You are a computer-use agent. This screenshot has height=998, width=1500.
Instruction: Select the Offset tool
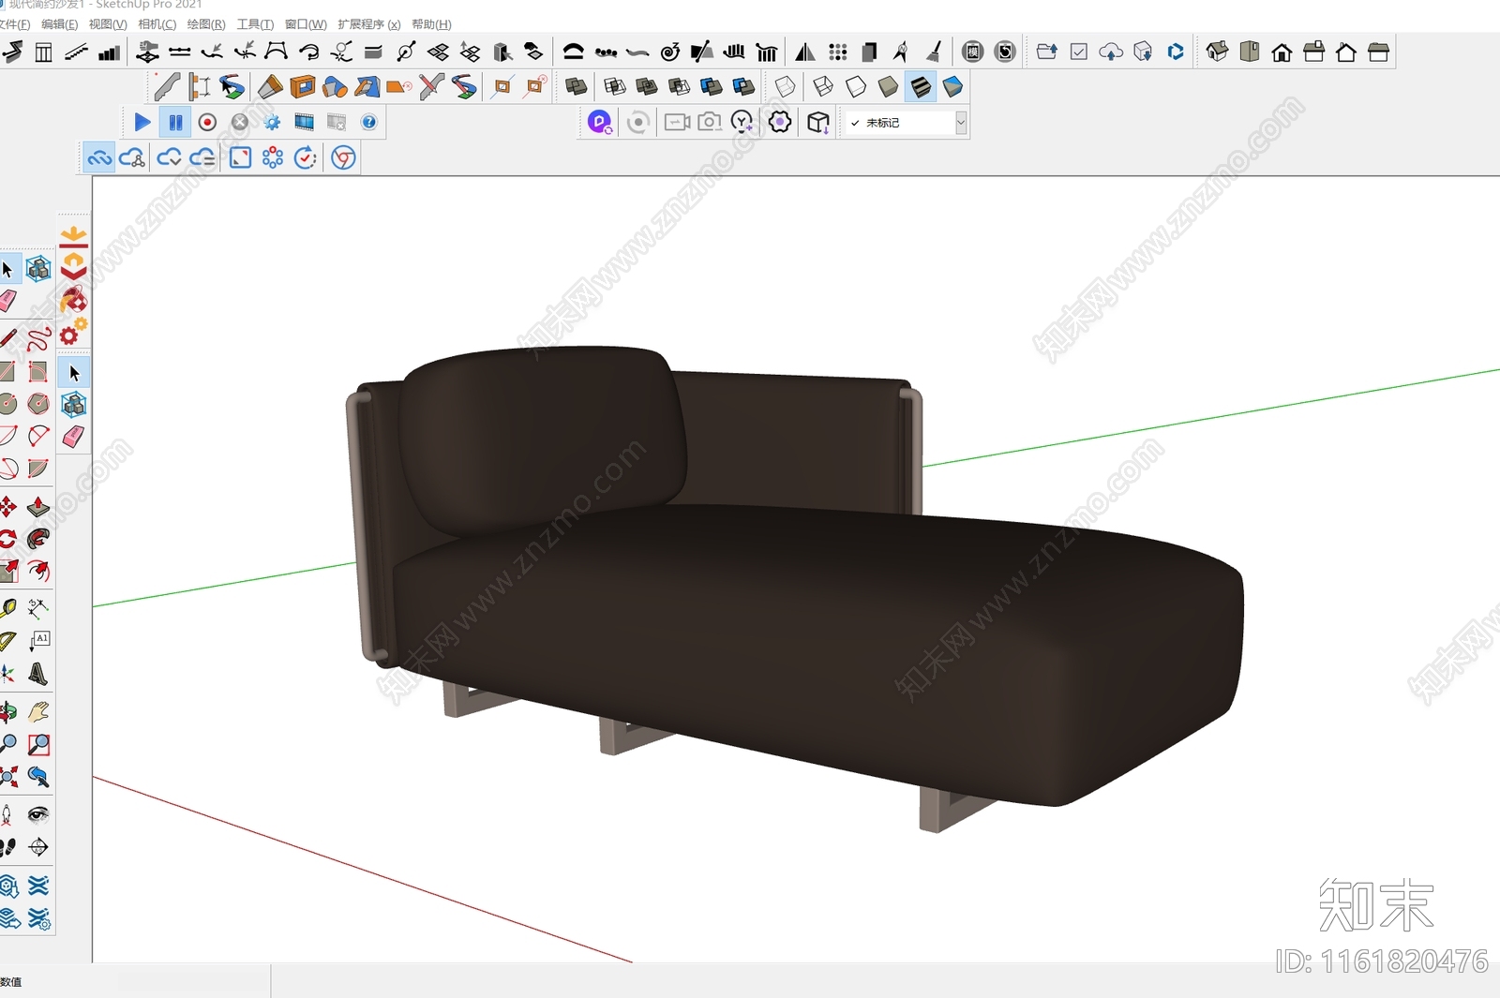[x=38, y=571]
